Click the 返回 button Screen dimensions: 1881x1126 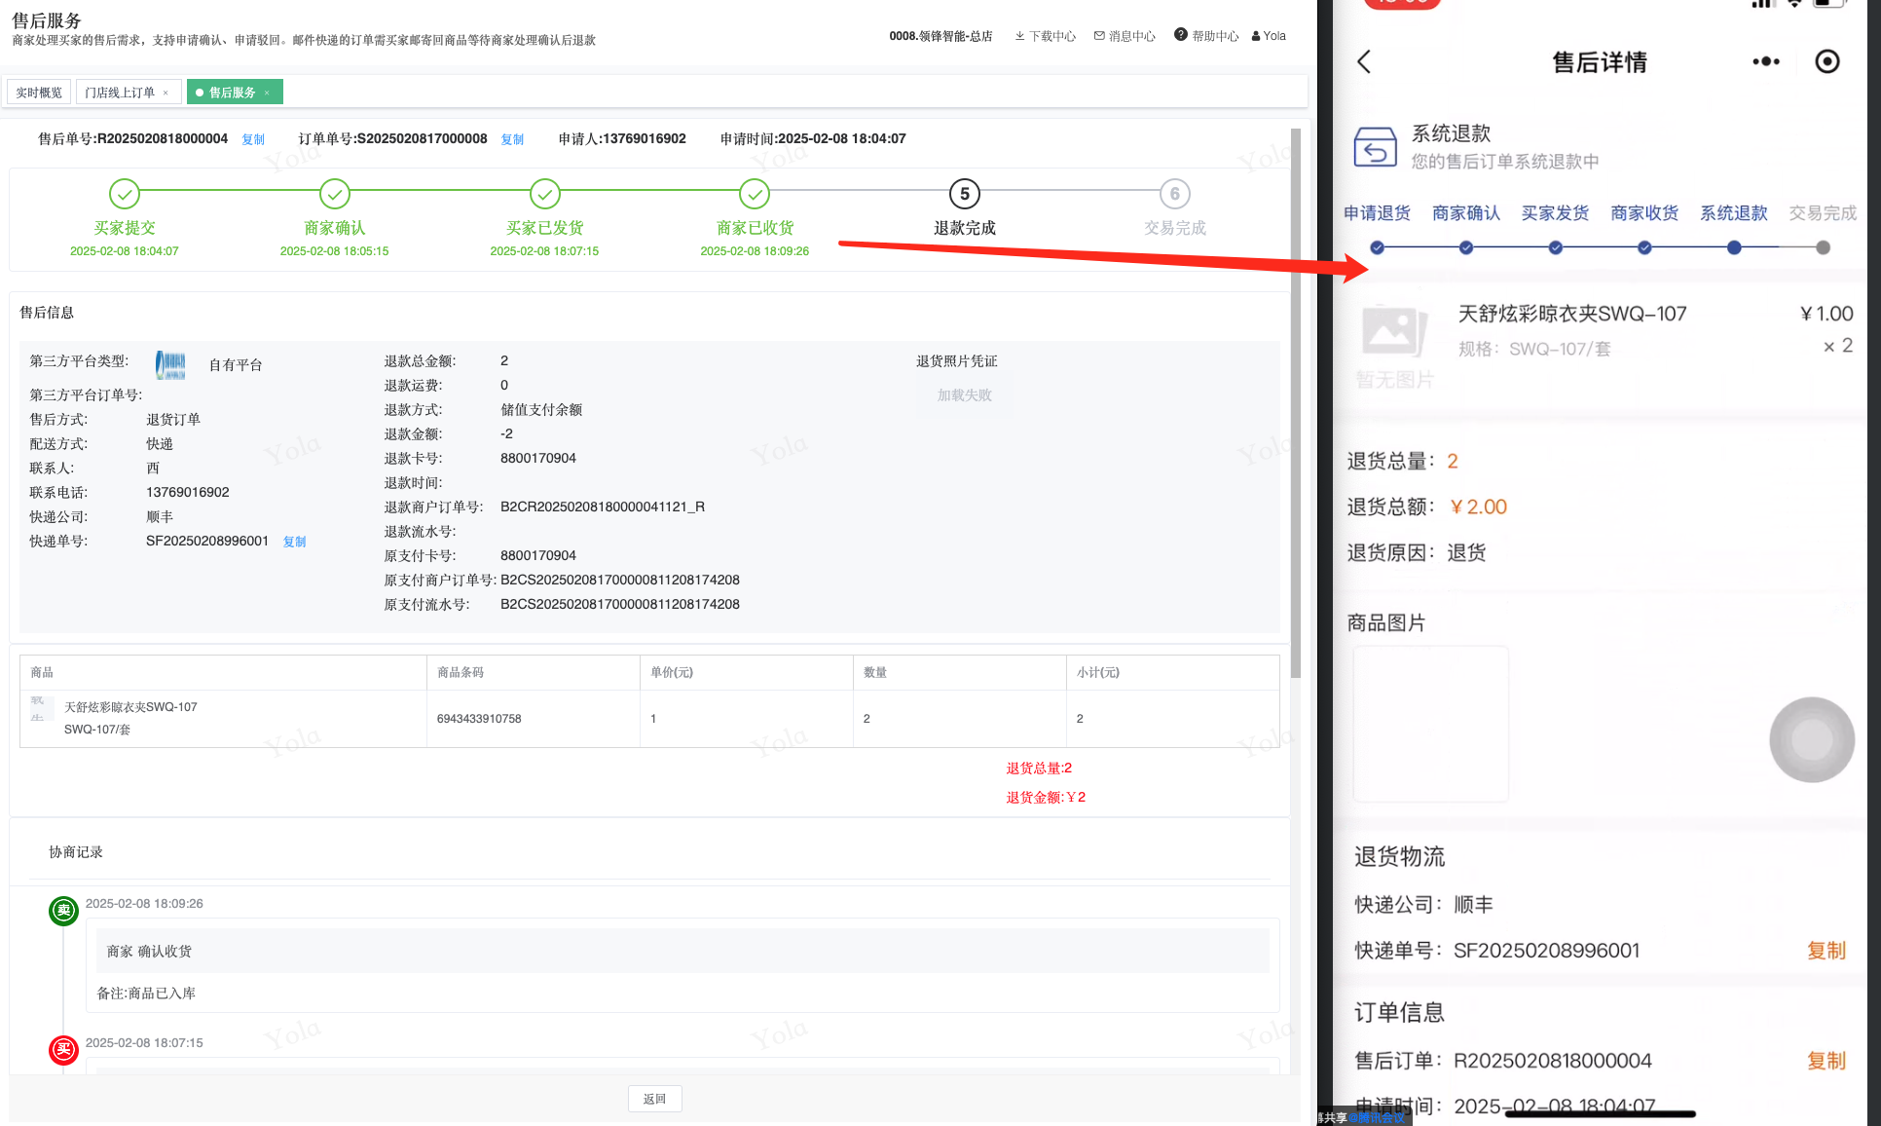pyautogui.click(x=654, y=1099)
